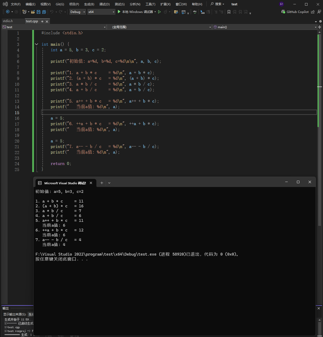Pin the test.cpp tab
This screenshot has width=323, height=337.
pos(42,21)
